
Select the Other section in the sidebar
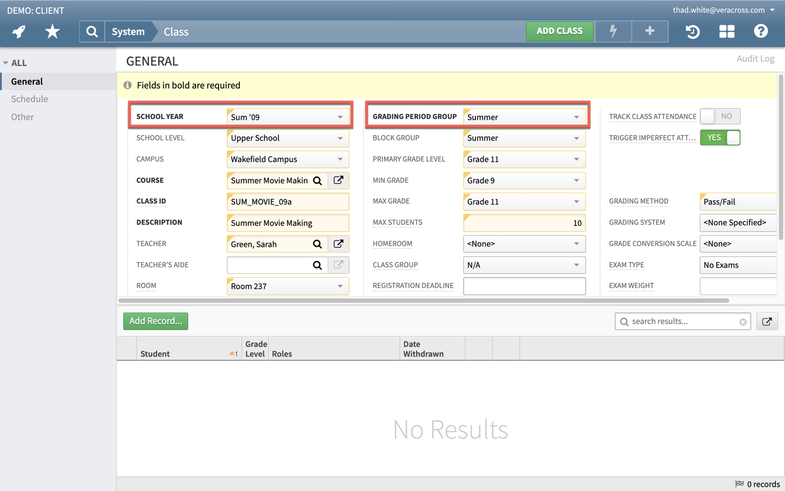[22, 116]
